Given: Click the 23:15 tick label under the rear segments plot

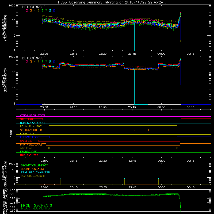Looking at the screenshot, I should click(73, 107).
